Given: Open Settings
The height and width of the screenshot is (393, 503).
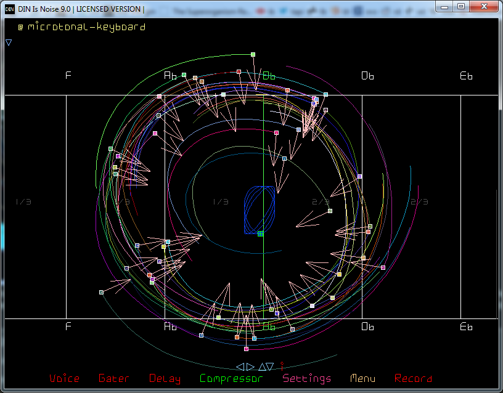Looking at the screenshot, I should coord(306,379).
